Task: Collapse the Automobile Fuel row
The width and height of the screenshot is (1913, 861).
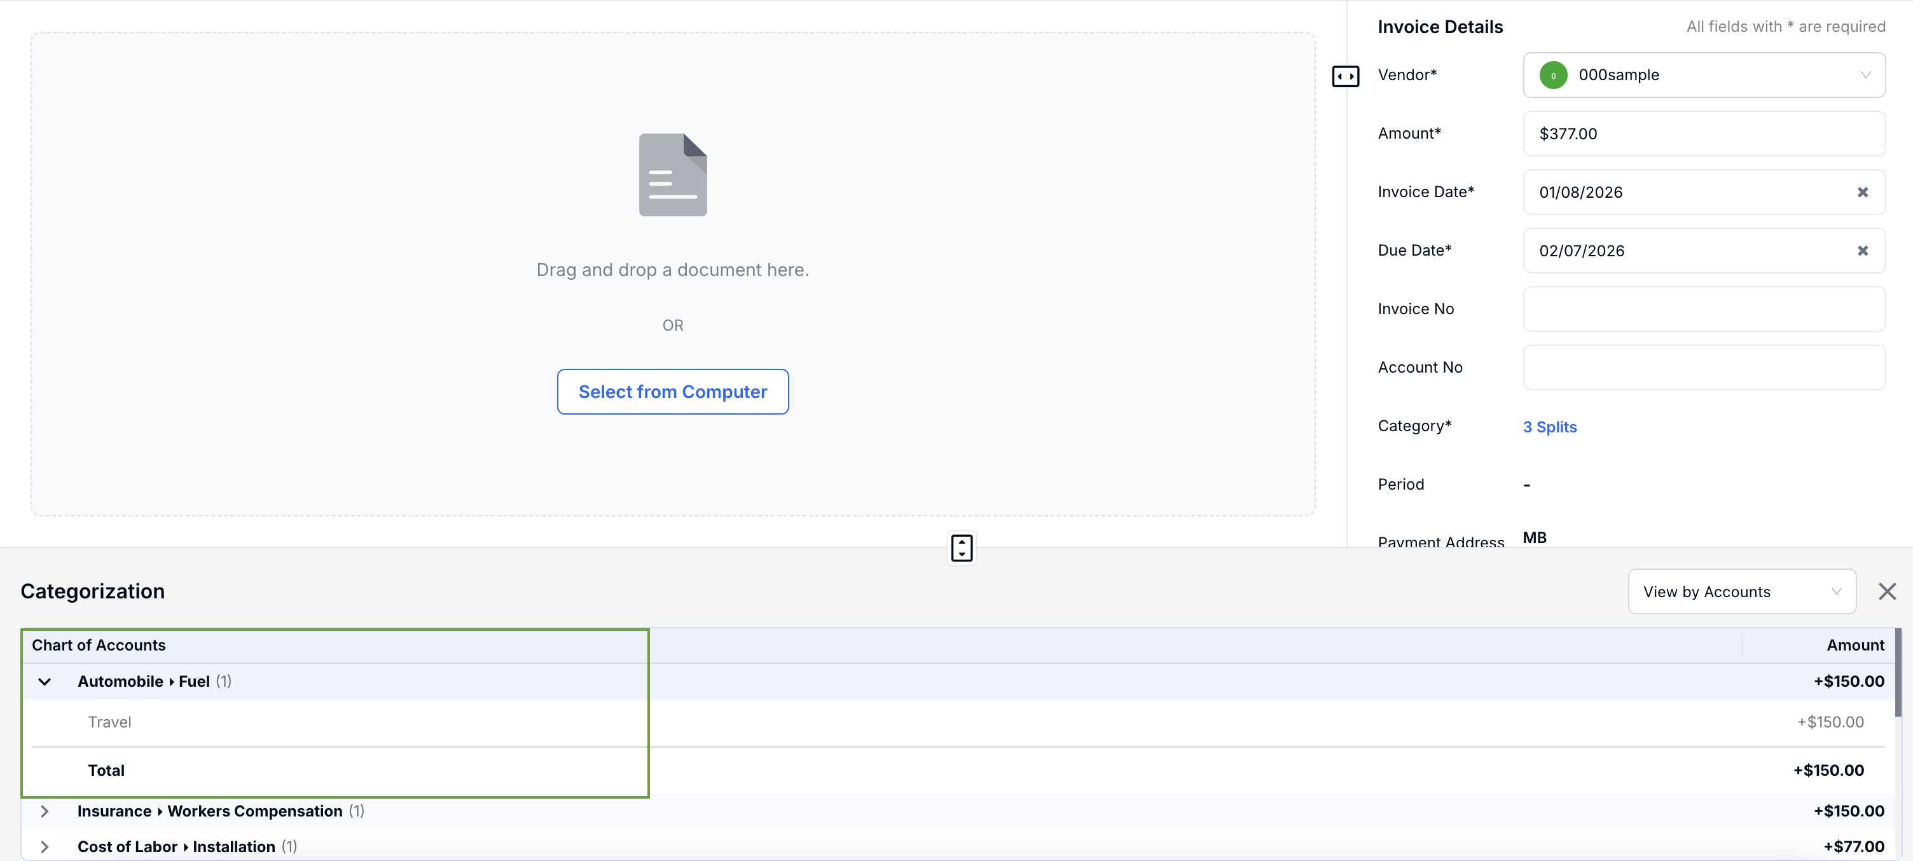Action: [x=45, y=682]
